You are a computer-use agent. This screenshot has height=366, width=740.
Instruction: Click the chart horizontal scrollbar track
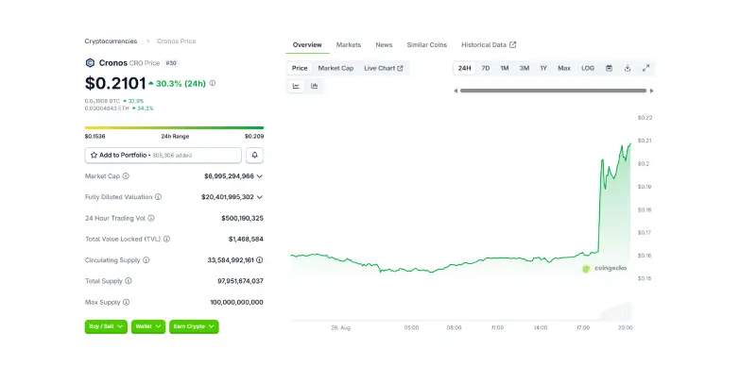(553, 91)
